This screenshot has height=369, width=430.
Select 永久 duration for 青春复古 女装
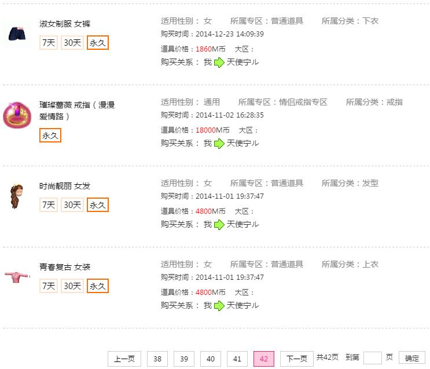pyautogui.click(x=98, y=286)
